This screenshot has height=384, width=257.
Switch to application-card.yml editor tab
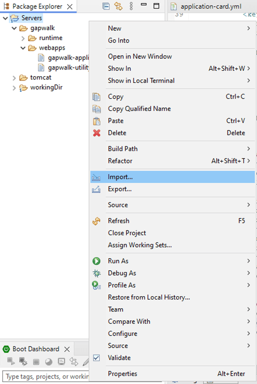(x=211, y=7)
